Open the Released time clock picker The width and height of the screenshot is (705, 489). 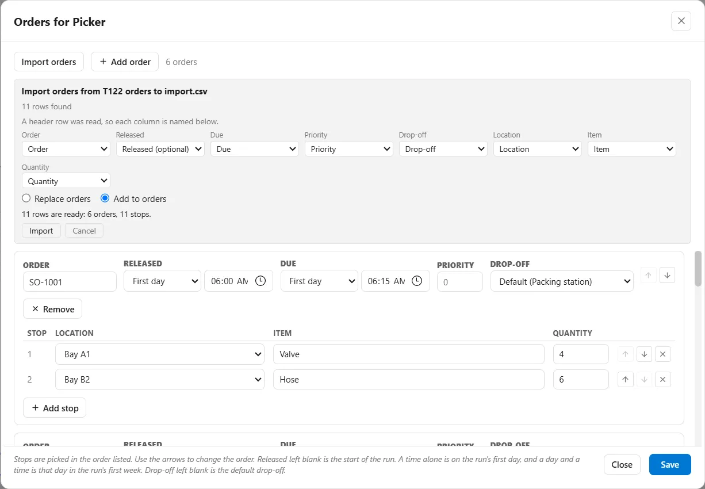pos(260,281)
